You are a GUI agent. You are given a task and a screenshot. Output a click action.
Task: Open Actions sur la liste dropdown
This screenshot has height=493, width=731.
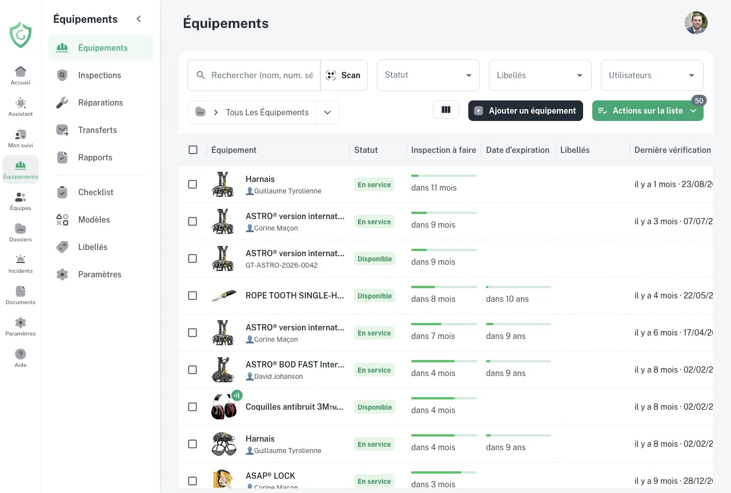coord(648,111)
